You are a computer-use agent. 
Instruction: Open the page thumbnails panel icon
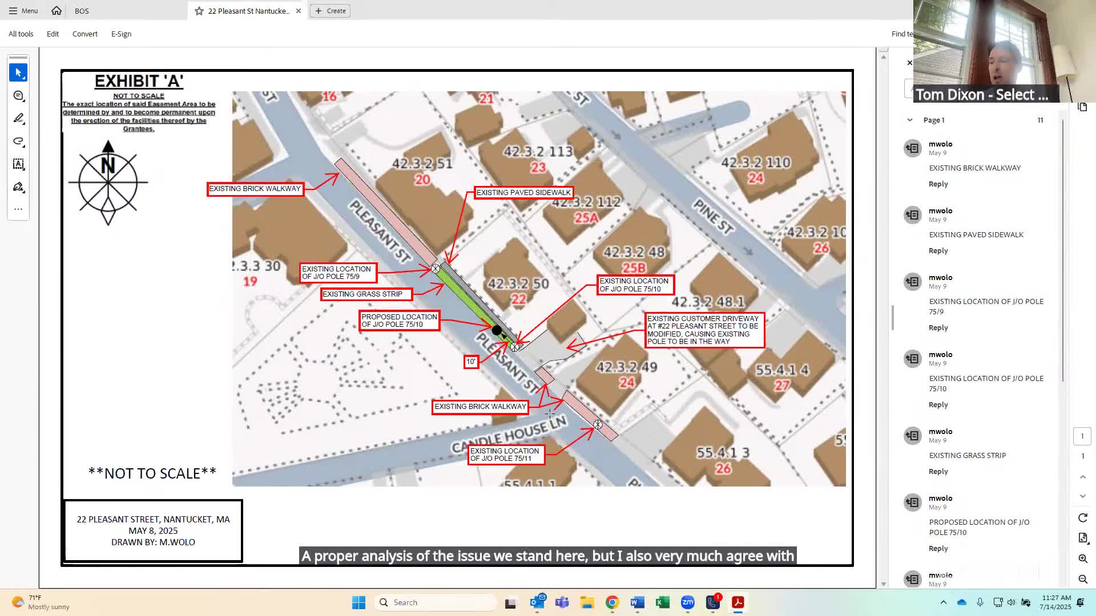(x=1082, y=107)
